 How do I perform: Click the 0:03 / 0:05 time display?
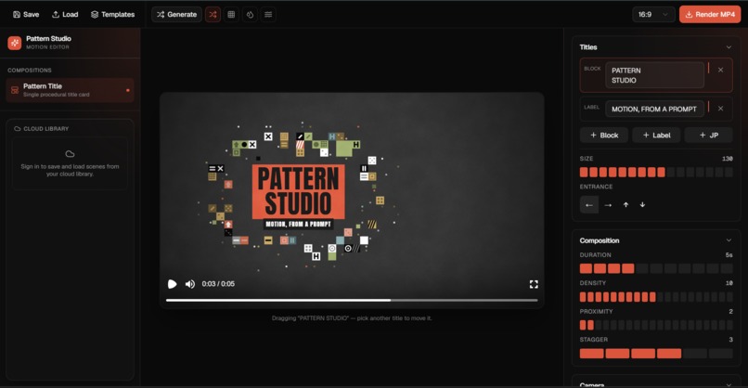pos(218,284)
